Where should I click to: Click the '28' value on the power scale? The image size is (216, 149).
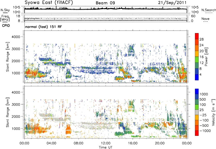[201, 39]
